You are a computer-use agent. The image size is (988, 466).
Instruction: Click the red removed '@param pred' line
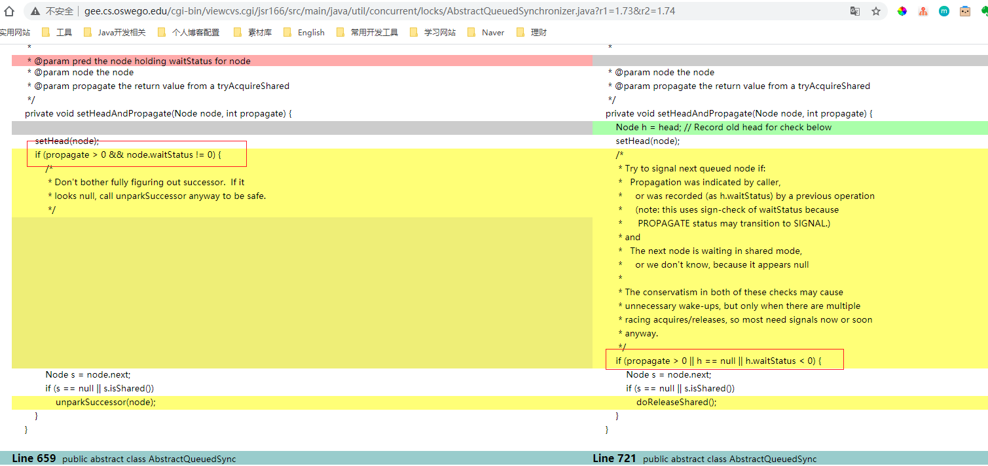pos(142,61)
